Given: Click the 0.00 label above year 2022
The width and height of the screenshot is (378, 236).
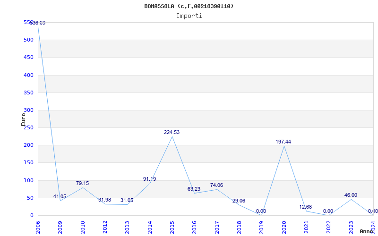Looking at the screenshot, I should click(x=328, y=211).
